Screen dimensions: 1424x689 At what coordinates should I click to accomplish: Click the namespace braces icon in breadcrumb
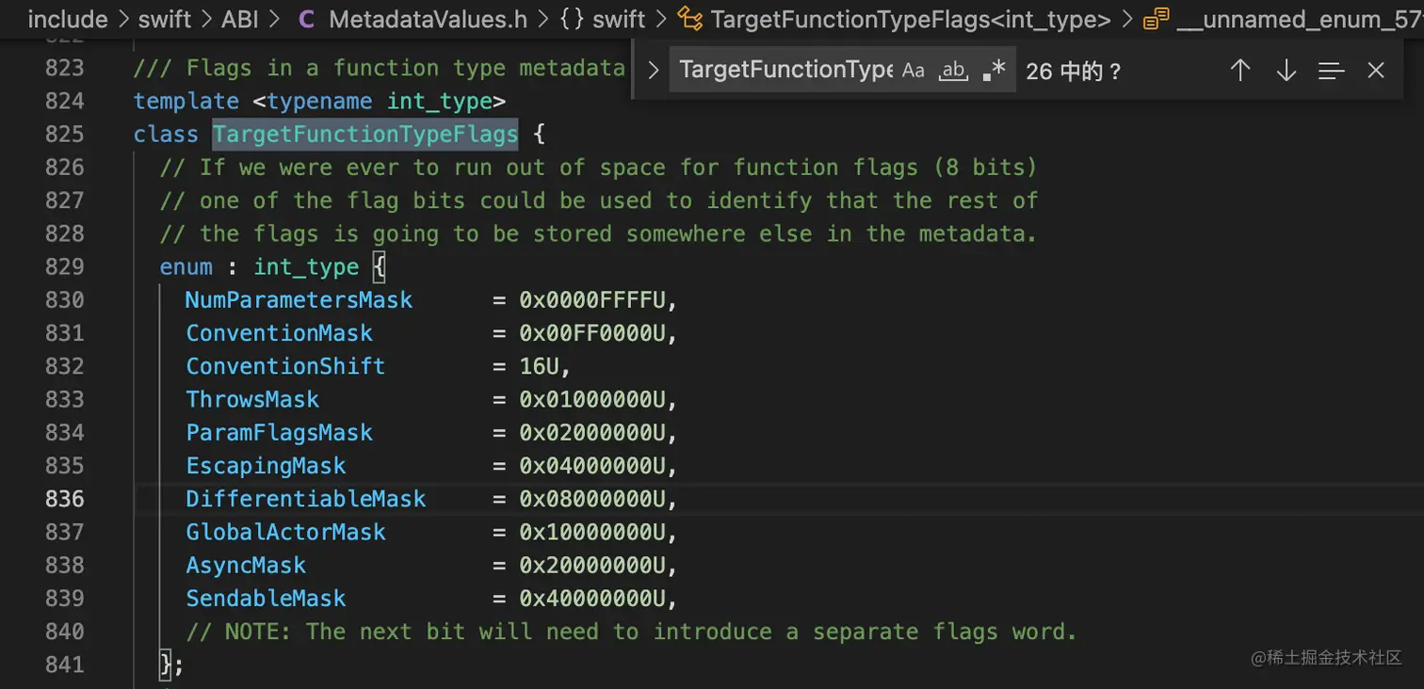tap(572, 19)
